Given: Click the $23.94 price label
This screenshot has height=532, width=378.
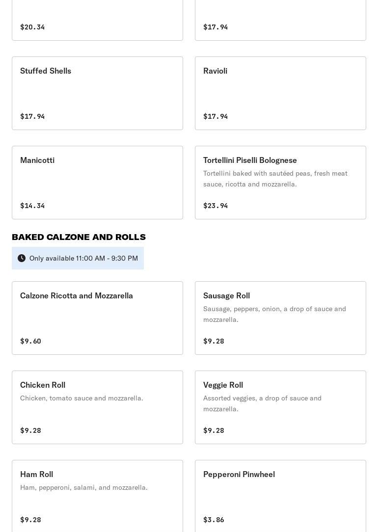Looking at the screenshot, I should 216,206.
